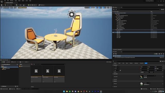Select the Physics filter tab in Details
This screenshot has height=93, width=165.
point(131,63)
